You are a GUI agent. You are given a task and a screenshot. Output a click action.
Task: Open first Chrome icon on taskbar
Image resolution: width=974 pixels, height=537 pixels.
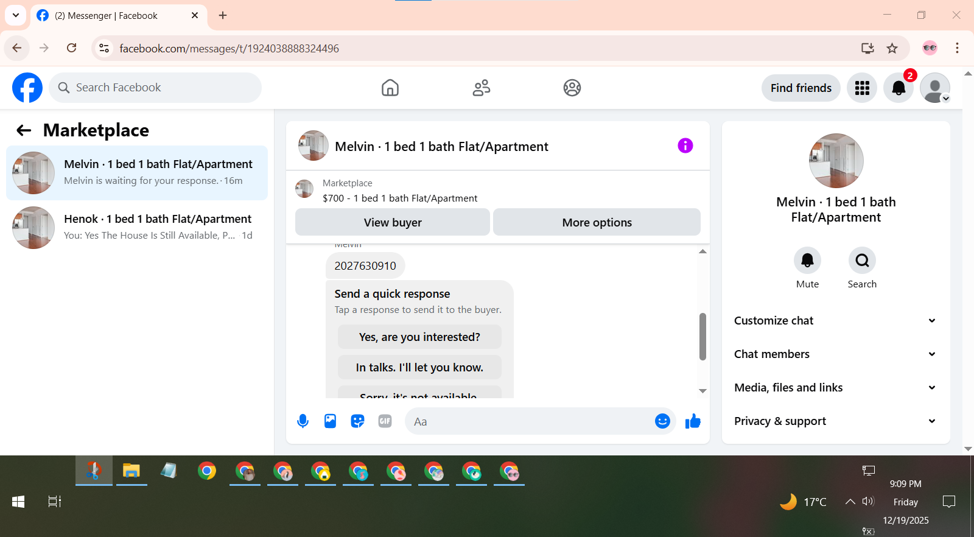tap(207, 471)
